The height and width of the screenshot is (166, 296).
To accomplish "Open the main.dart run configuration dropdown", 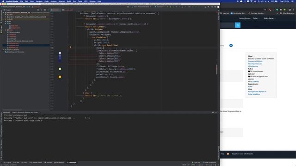I will click(x=160, y=7).
